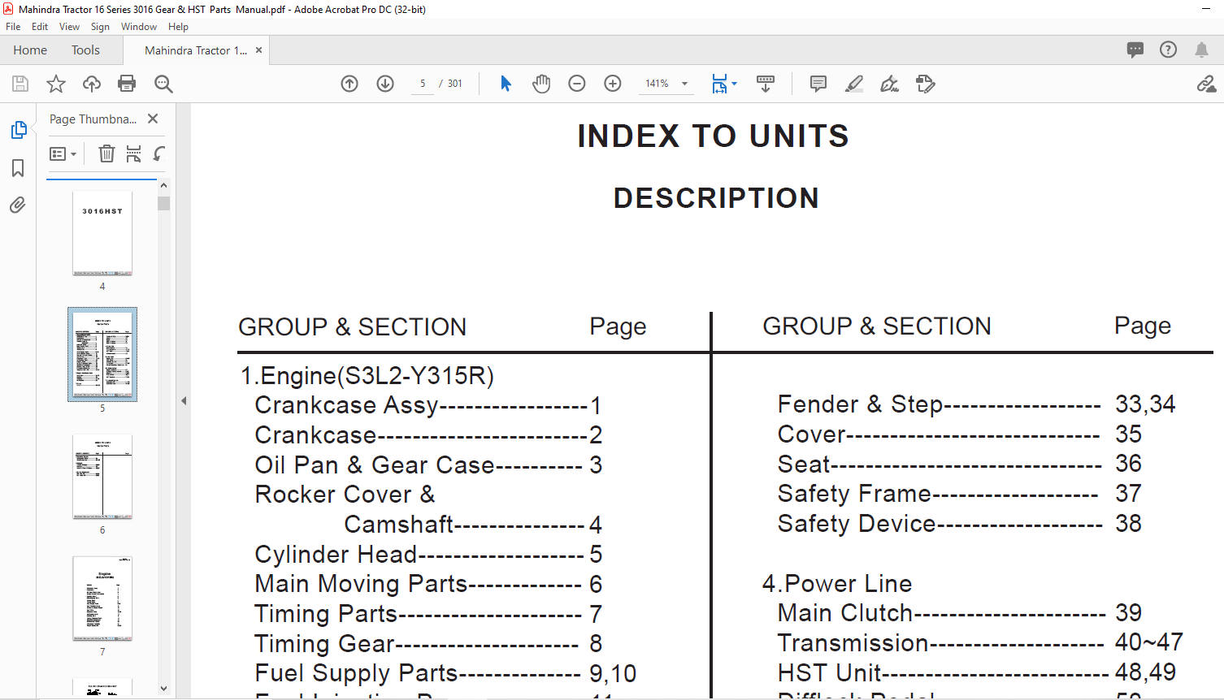1224x700 pixels.
Task: Open the Window menu
Action: pos(139,27)
